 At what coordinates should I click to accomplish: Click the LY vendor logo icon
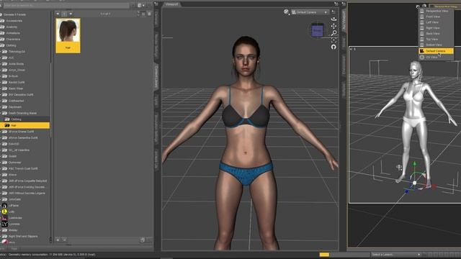pyautogui.click(x=4, y=224)
